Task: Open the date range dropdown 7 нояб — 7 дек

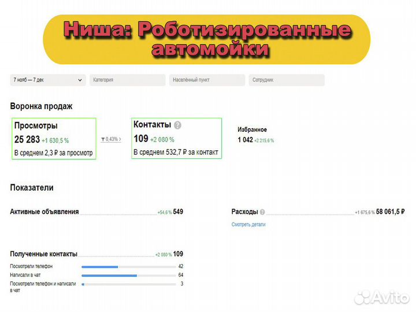Action: (48, 80)
